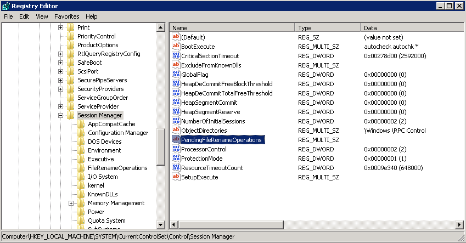Screen dimensions: 466x243
Task: Open the Edit menu
Action: [24, 16]
